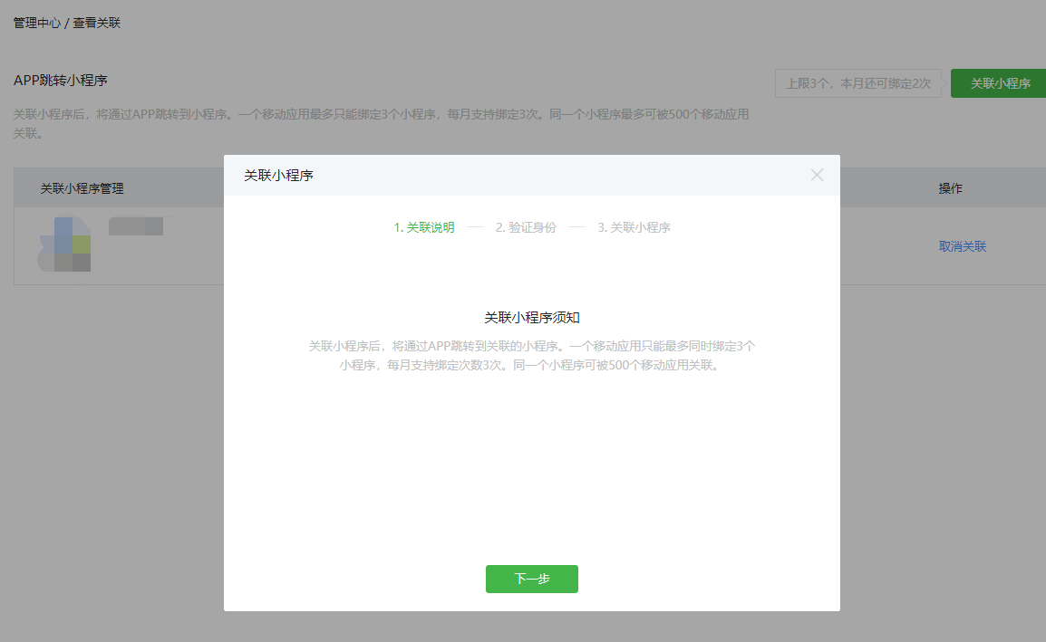Click the 上限3个，本月还可绑定2次 quota box
The height and width of the screenshot is (642, 1046).
tap(857, 83)
